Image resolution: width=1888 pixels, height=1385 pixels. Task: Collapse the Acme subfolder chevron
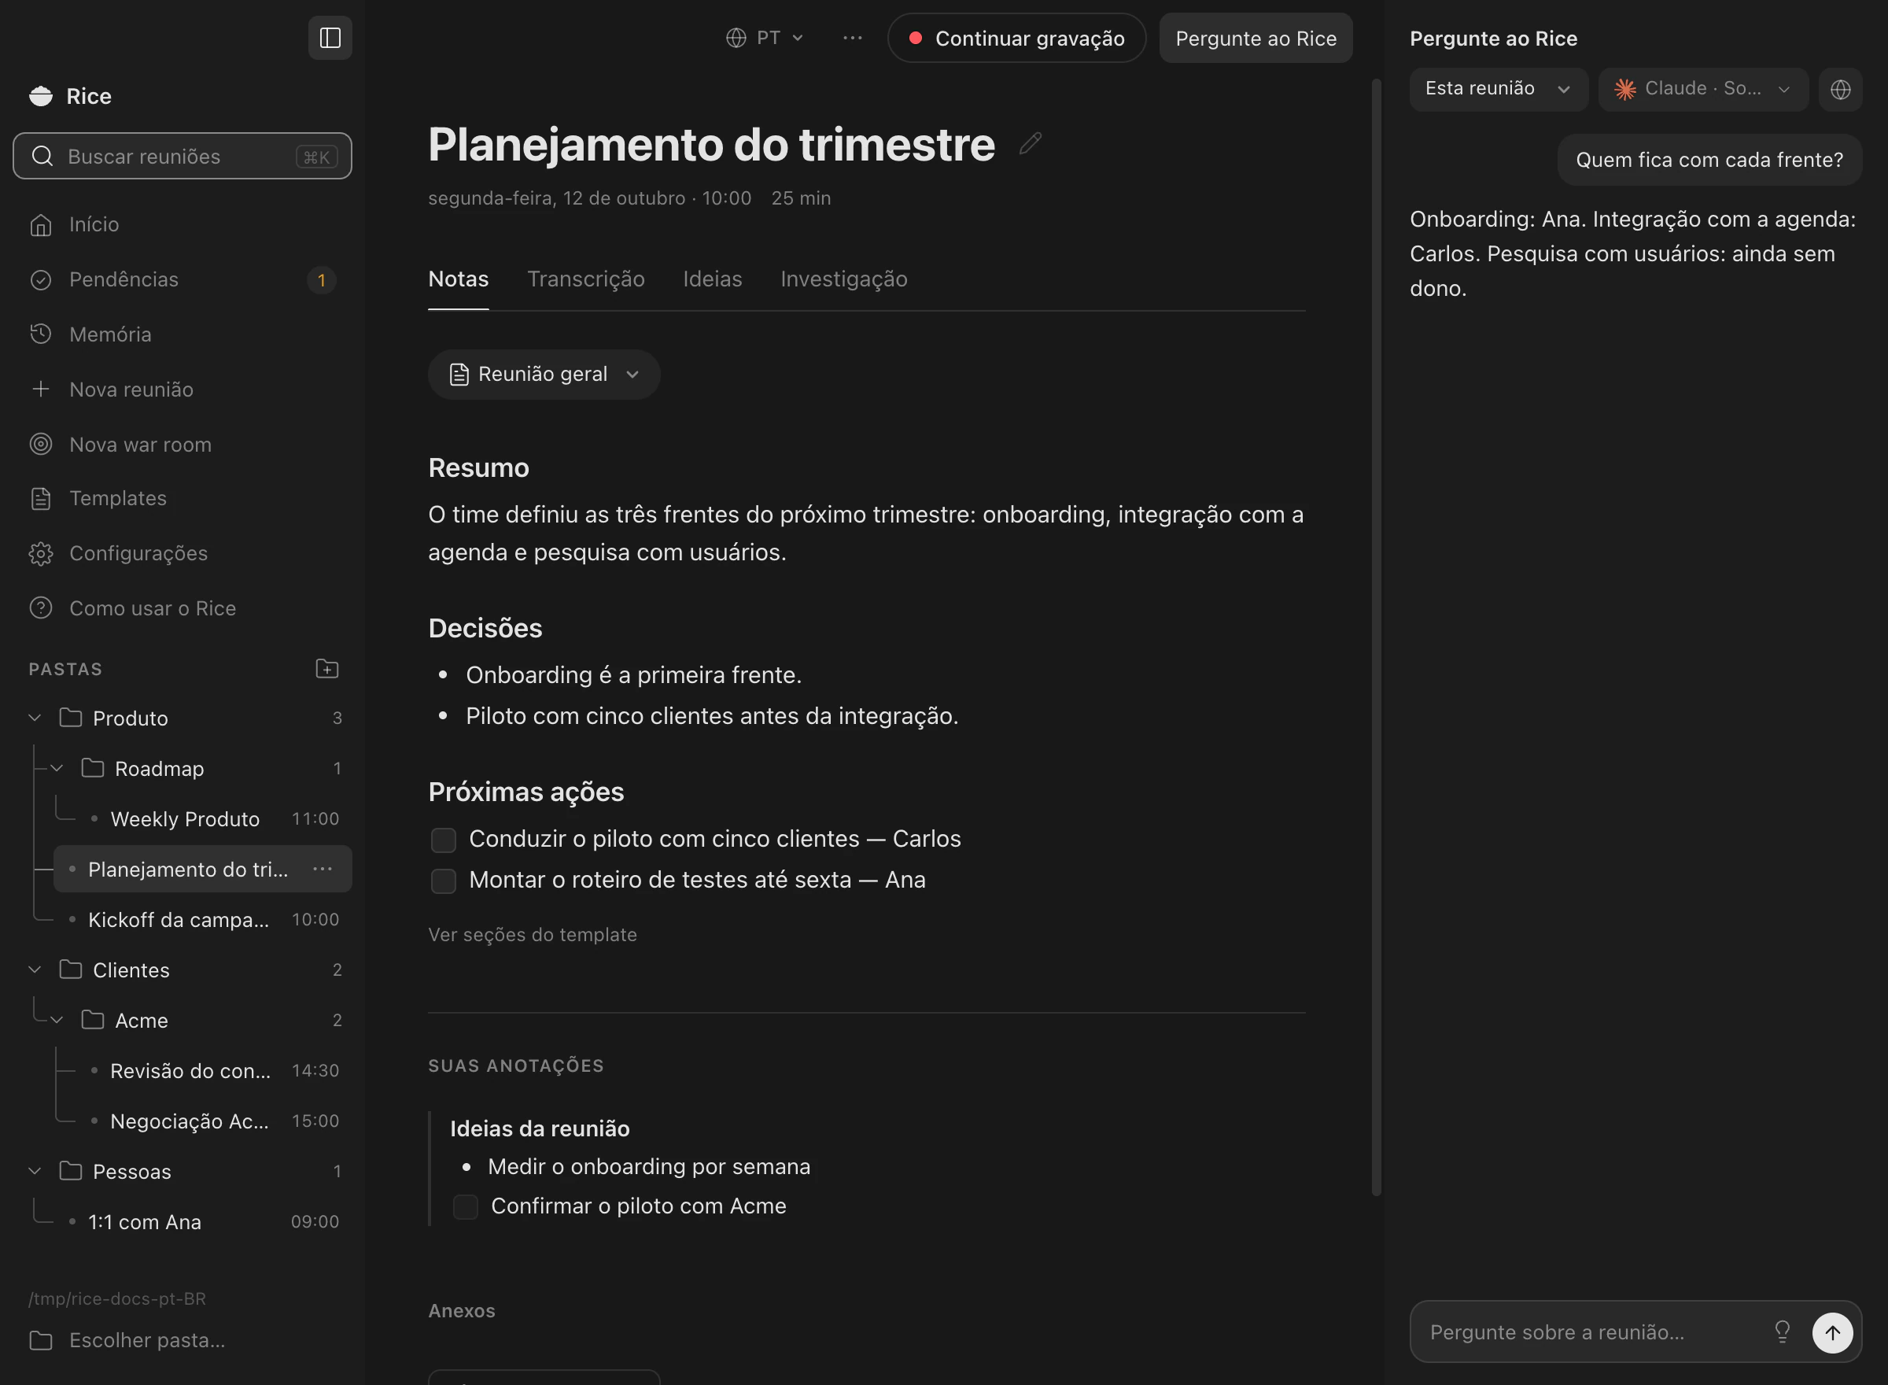(x=57, y=1019)
